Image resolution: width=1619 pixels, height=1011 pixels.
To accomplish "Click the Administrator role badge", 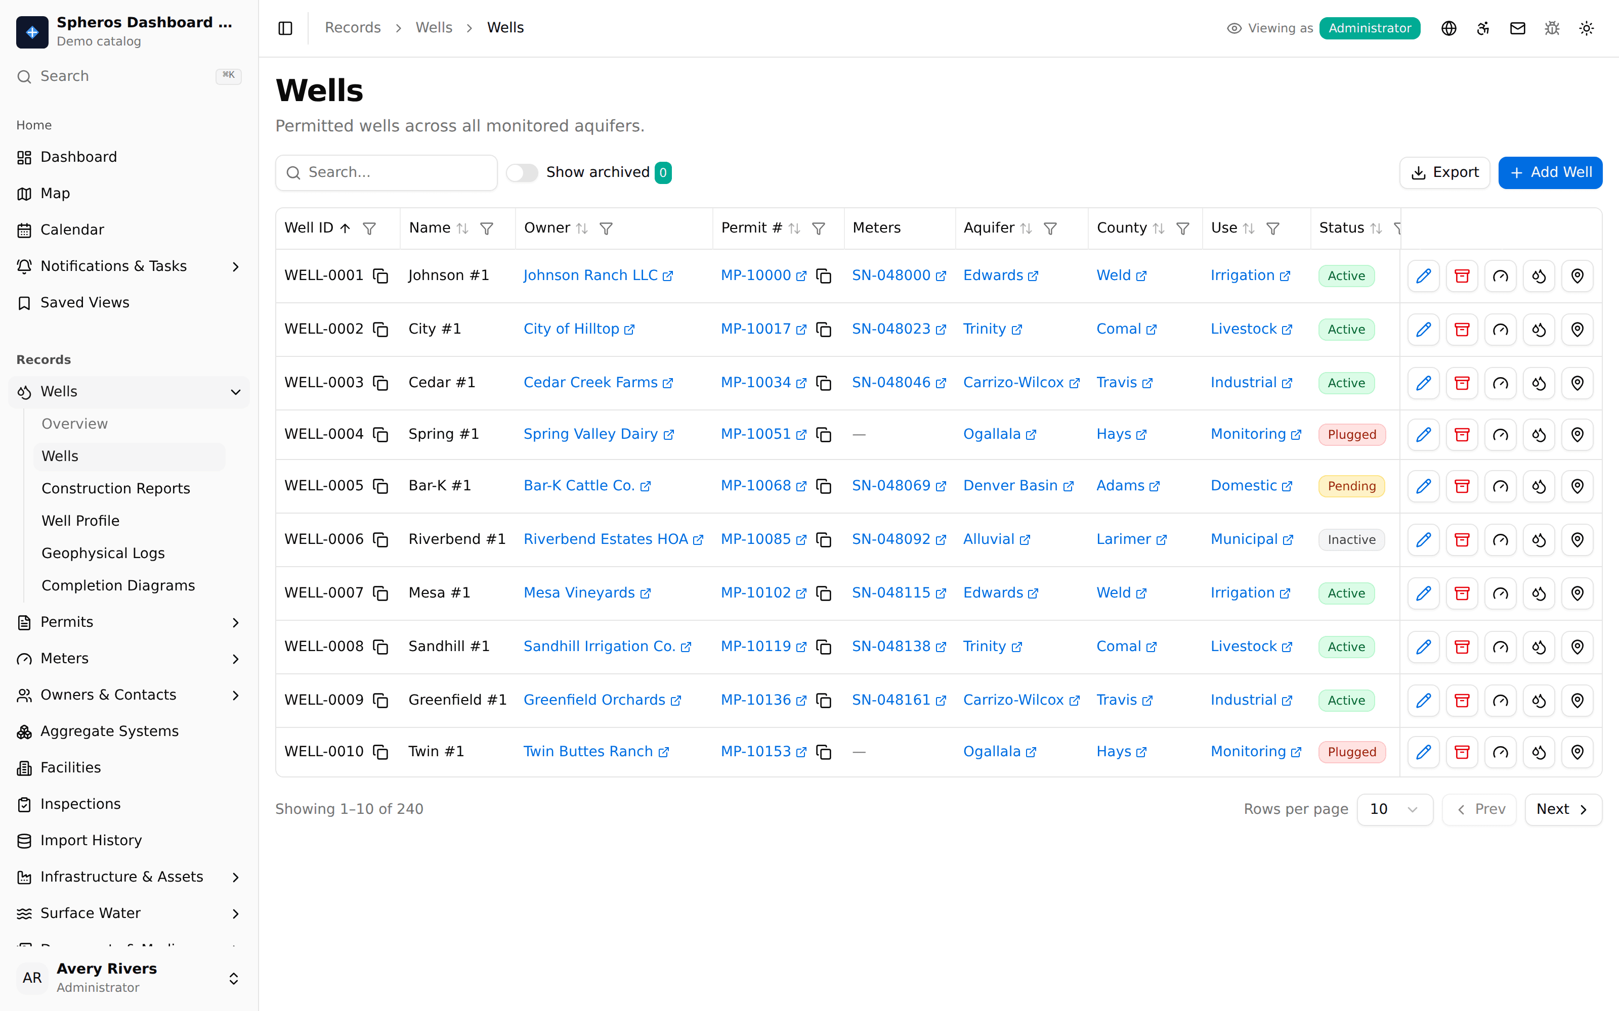I will 1370,28.
